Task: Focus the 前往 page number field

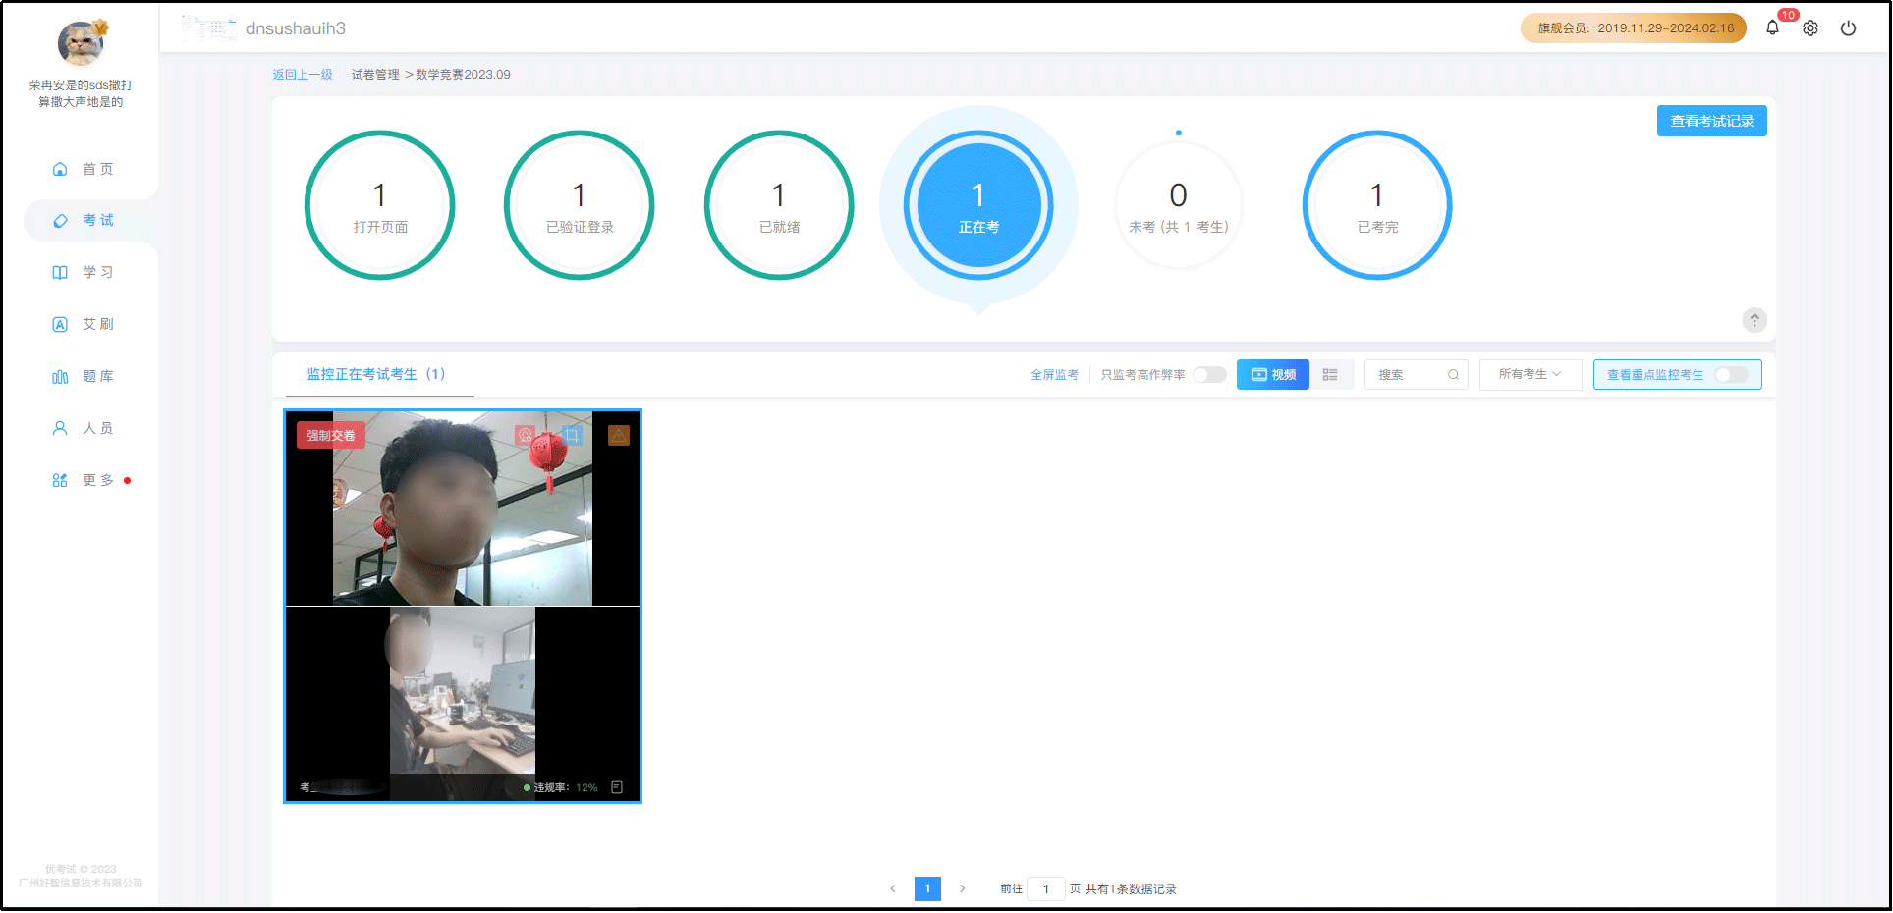Action: (1046, 888)
